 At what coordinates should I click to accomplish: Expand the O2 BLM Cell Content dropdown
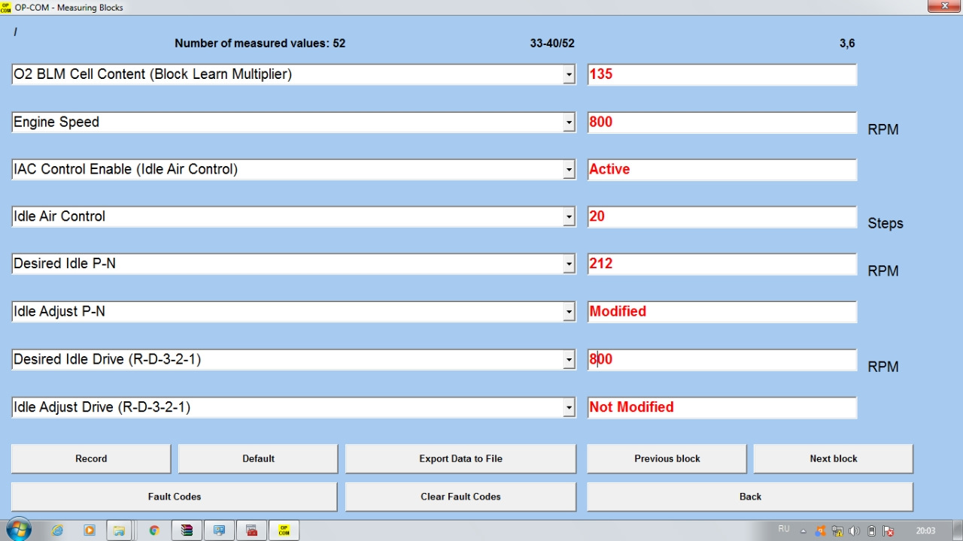click(x=570, y=74)
